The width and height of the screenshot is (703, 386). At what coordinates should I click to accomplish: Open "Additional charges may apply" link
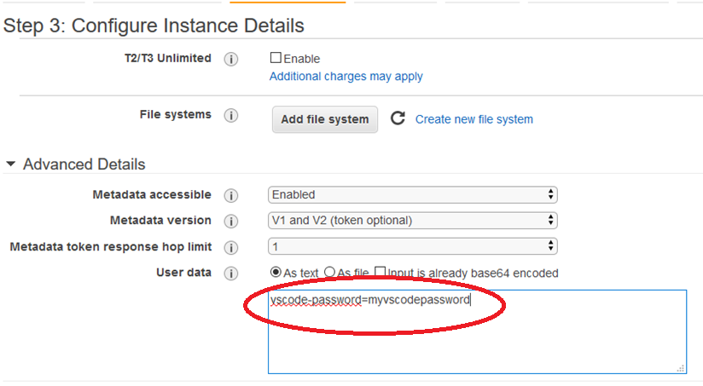[x=346, y=77]
